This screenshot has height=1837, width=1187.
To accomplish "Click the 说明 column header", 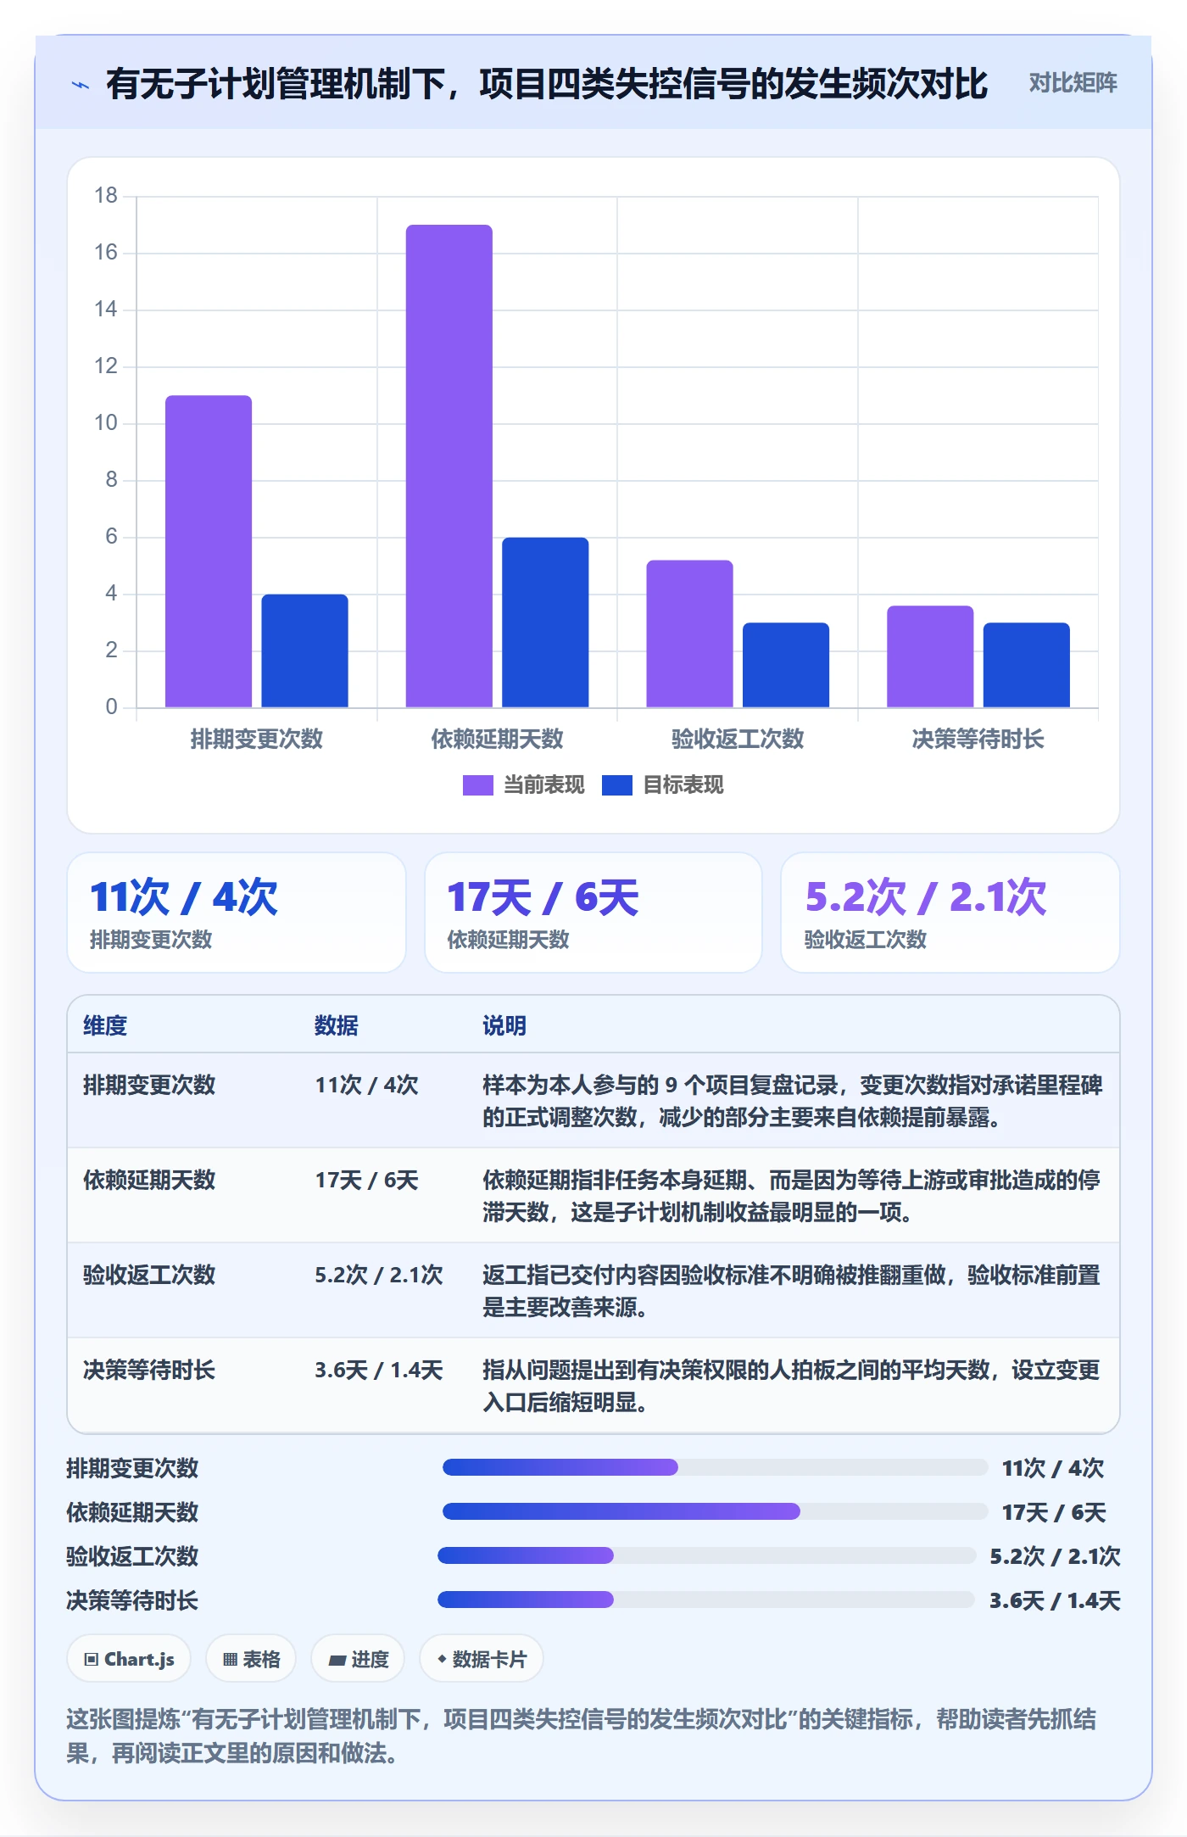I will (x=504, y=1025).
